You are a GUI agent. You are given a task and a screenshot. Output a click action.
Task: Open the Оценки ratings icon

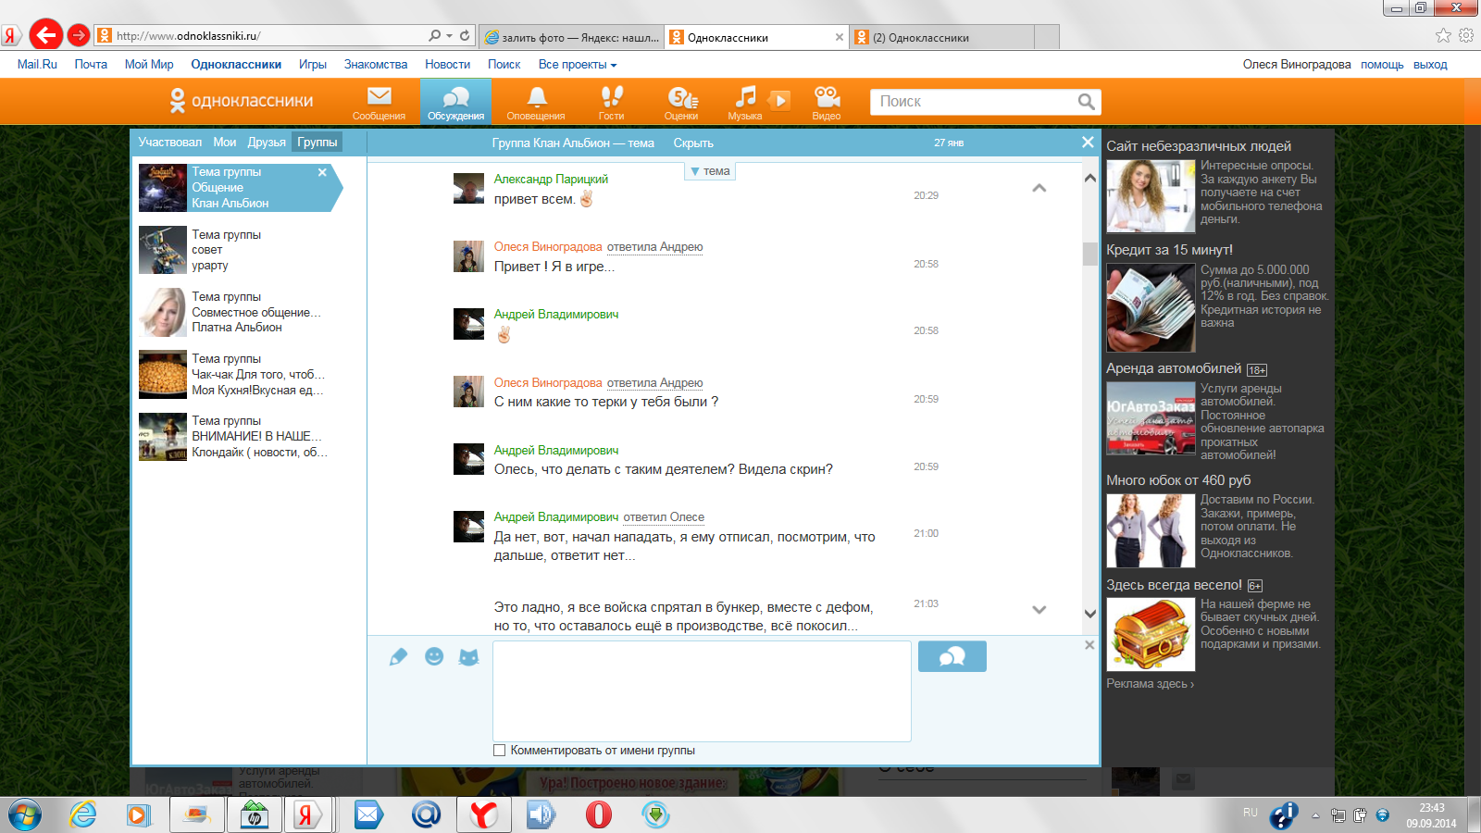tap(682, 102)
